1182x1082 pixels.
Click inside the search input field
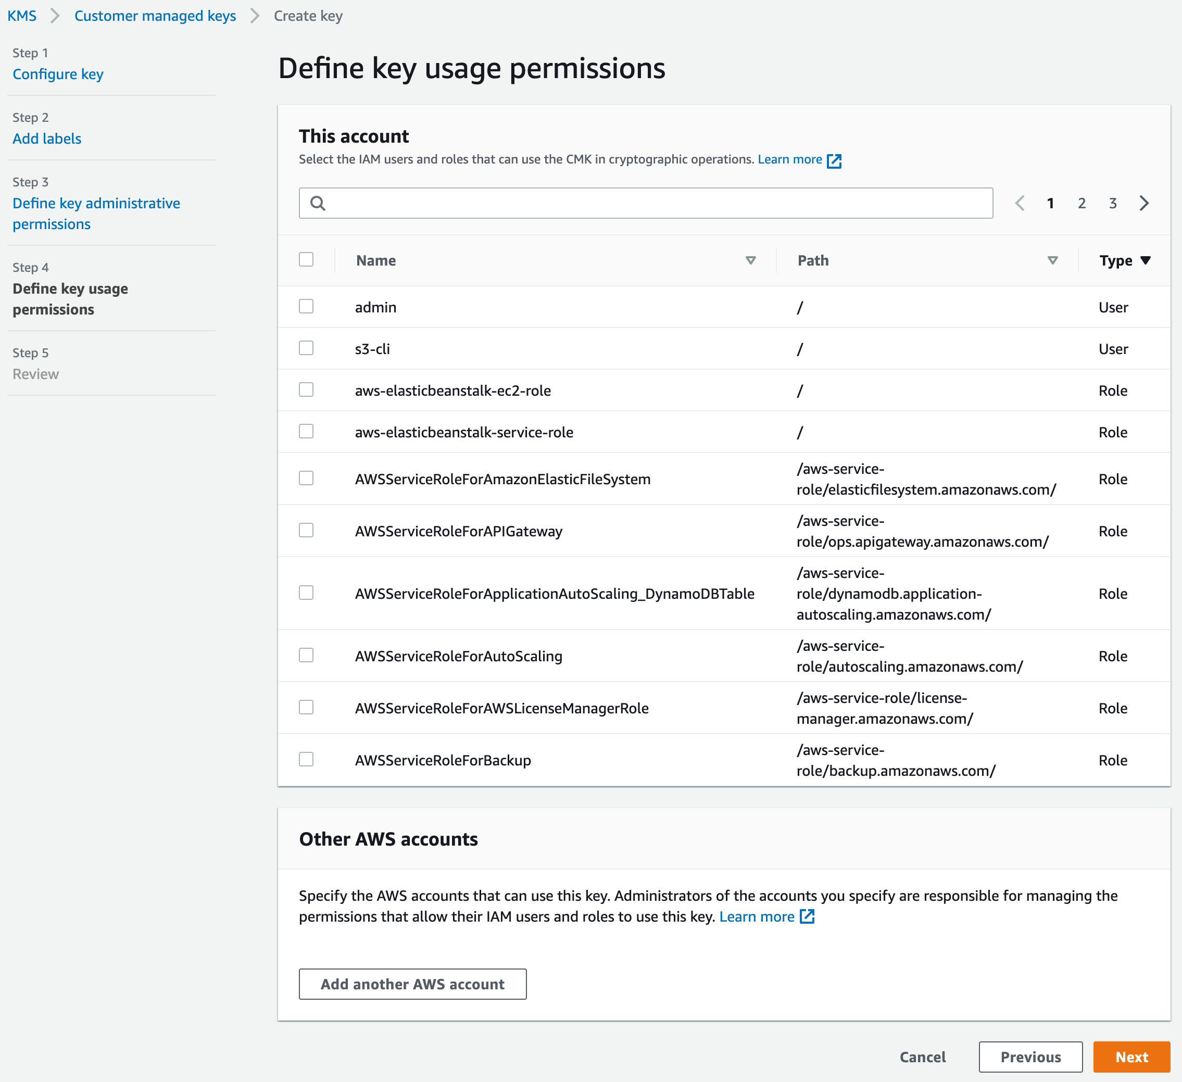(x=645, y=204)
